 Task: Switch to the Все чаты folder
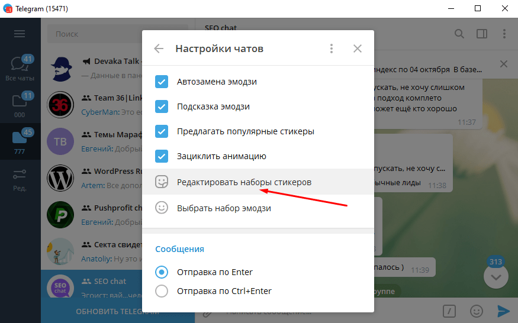coord(20,68)
